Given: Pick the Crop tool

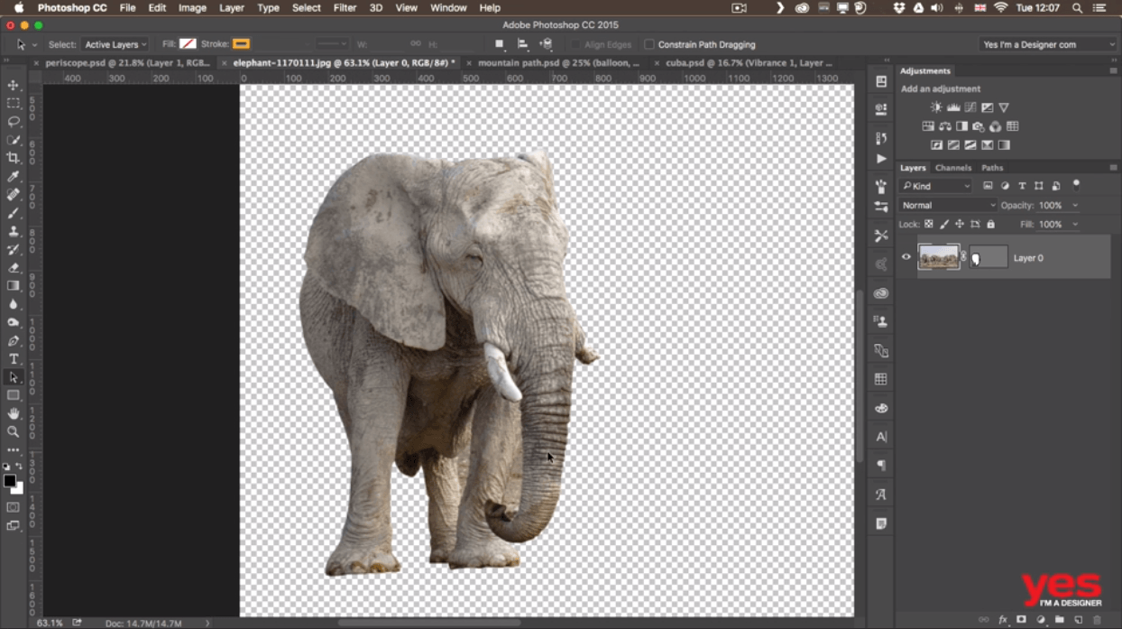Looking at the screenshot, I should (13, 158).
